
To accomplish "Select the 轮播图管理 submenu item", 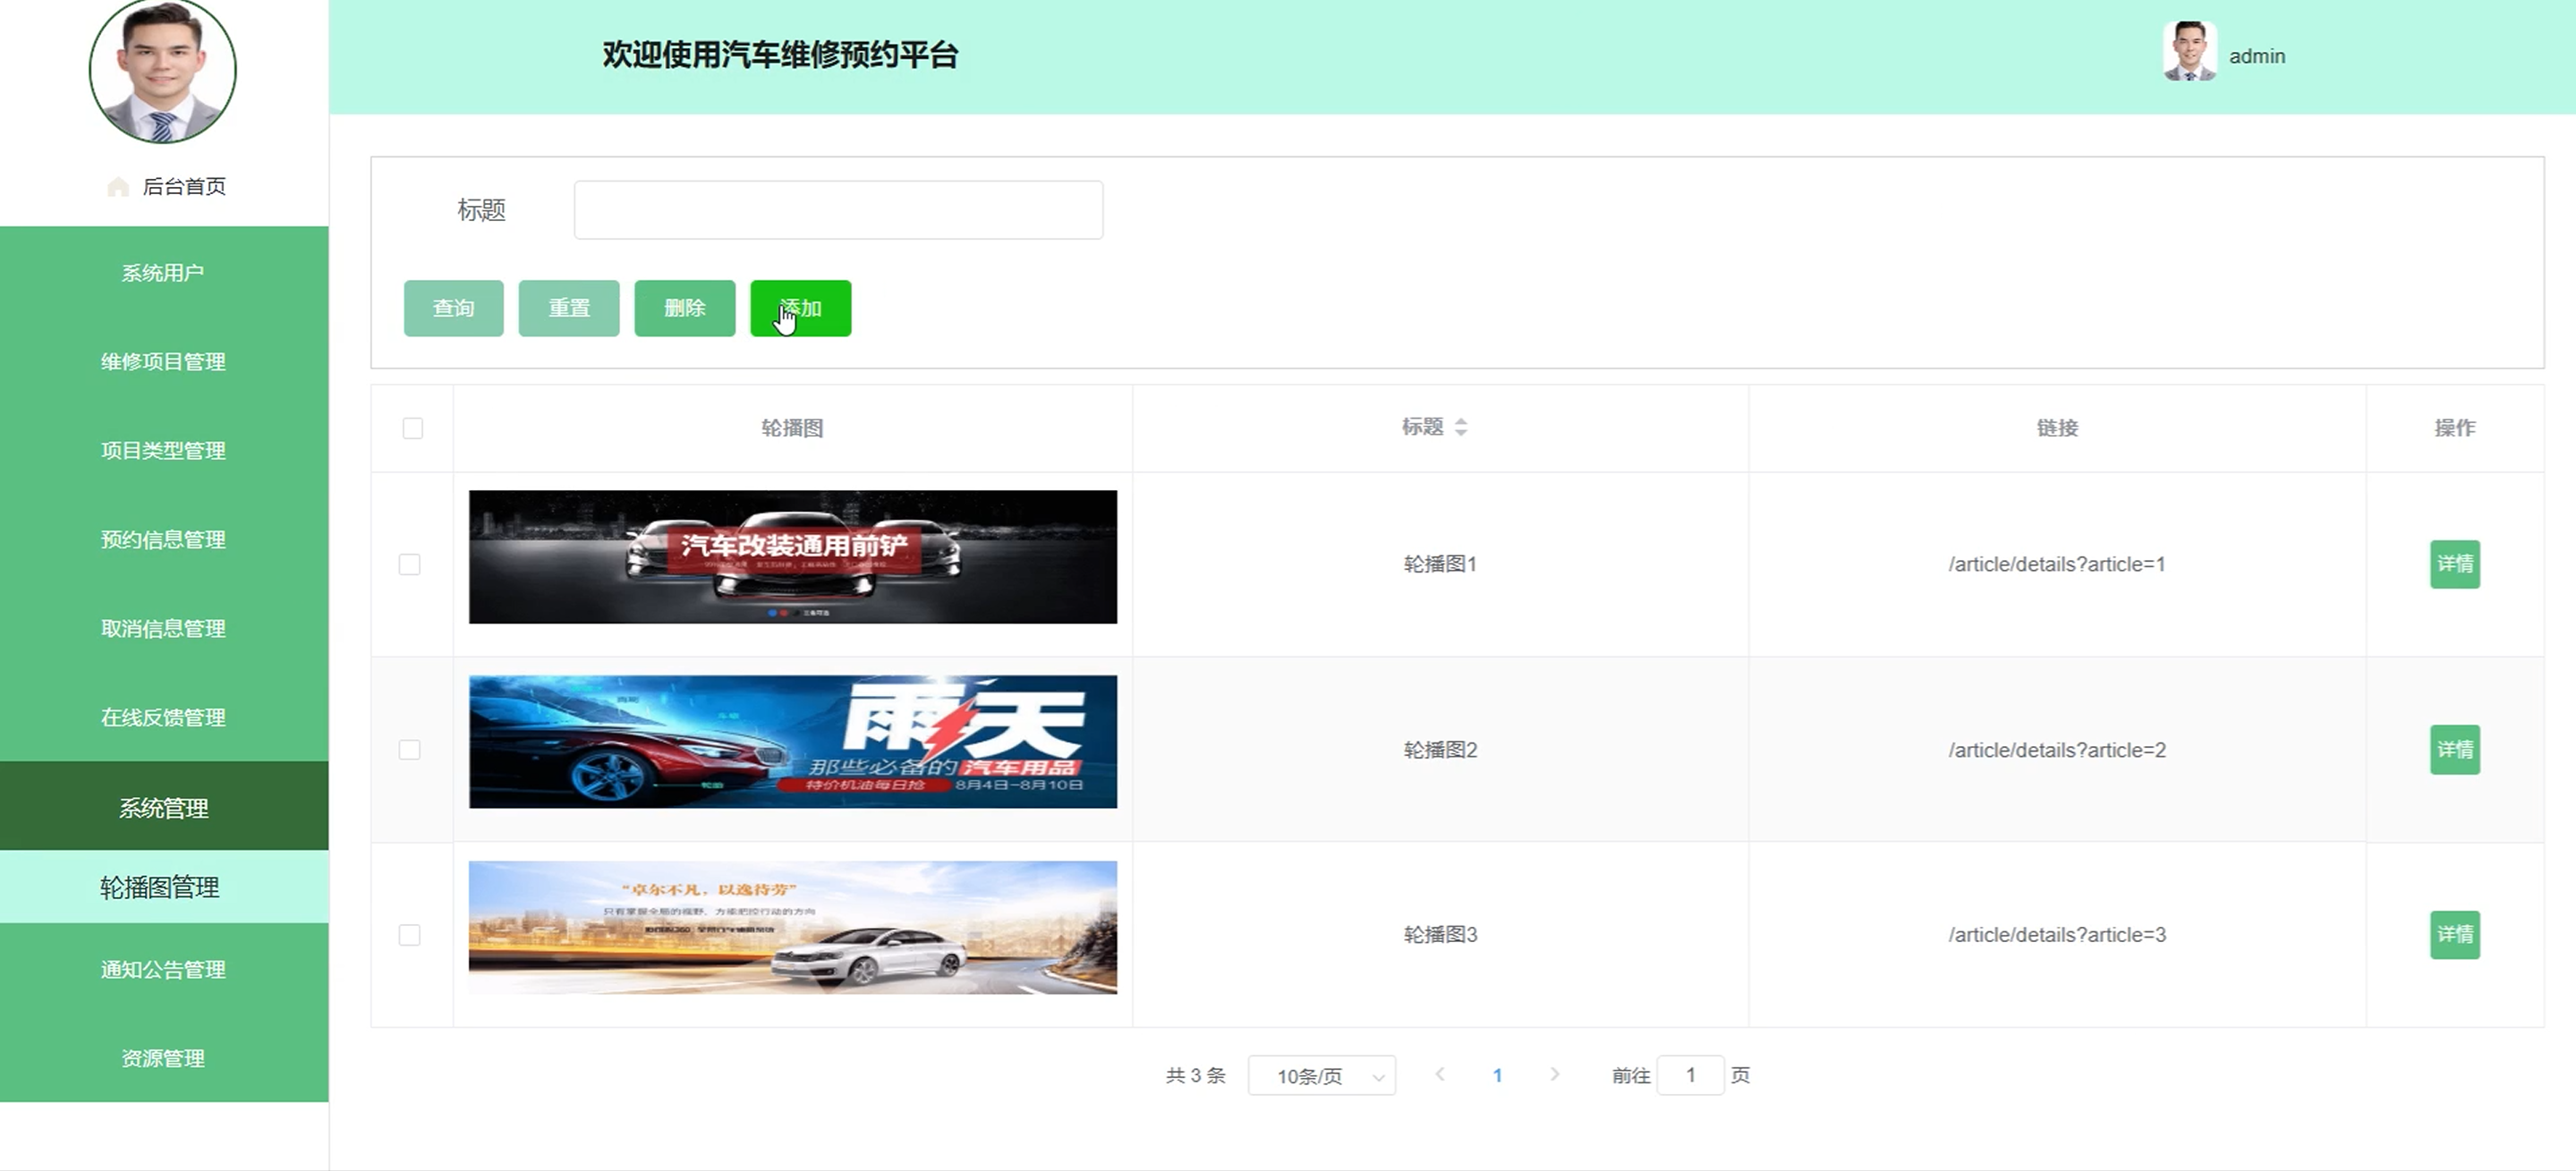I will [x=160, y=887].
